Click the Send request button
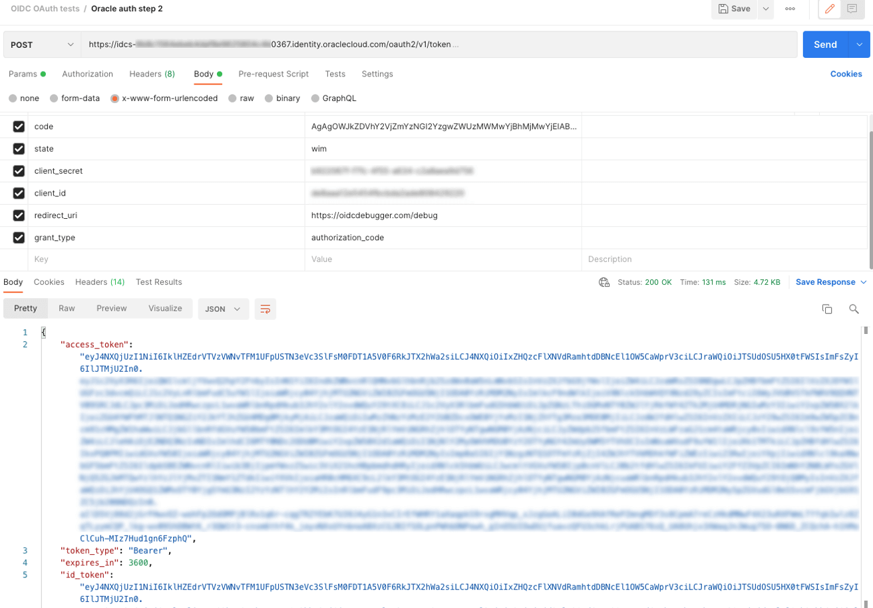Image resolution: width=873 pixels, height=608 pixels. (825, 45)
